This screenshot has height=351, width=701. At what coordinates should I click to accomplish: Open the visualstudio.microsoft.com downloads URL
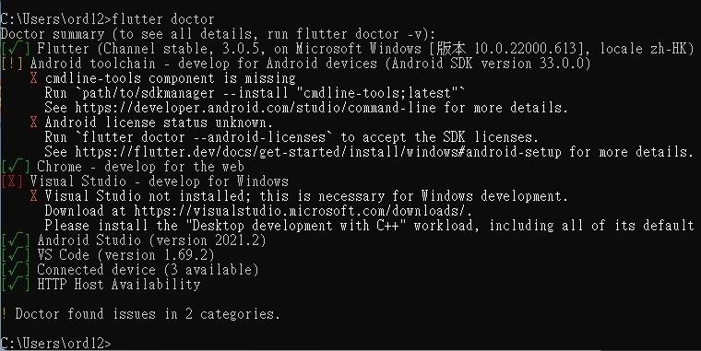tap(303, 210)
